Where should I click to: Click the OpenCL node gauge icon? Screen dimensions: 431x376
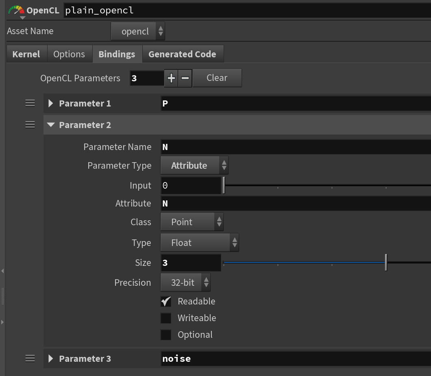[16, 11]
